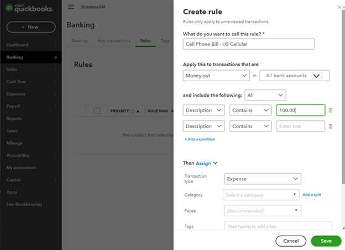The height and width of the screenshot is (250, 345).
Task: Click the rule name input field
Action: (249, 44)
